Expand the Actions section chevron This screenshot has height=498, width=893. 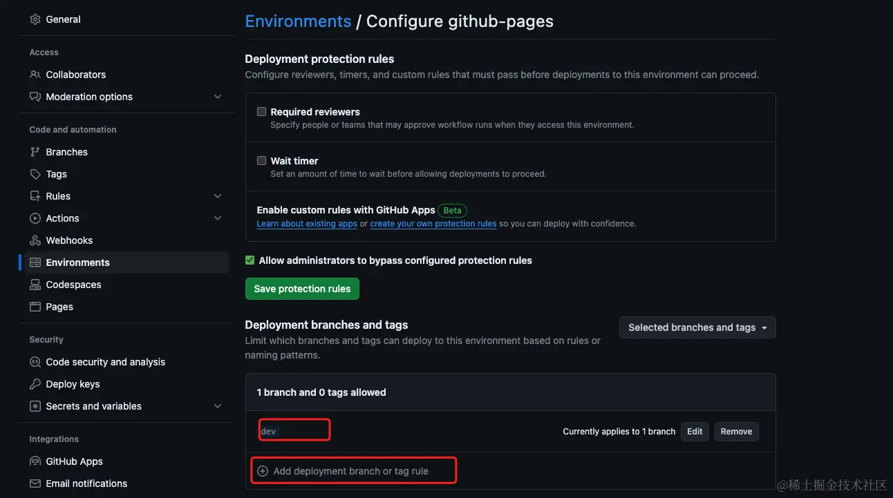tap(218, 218)
